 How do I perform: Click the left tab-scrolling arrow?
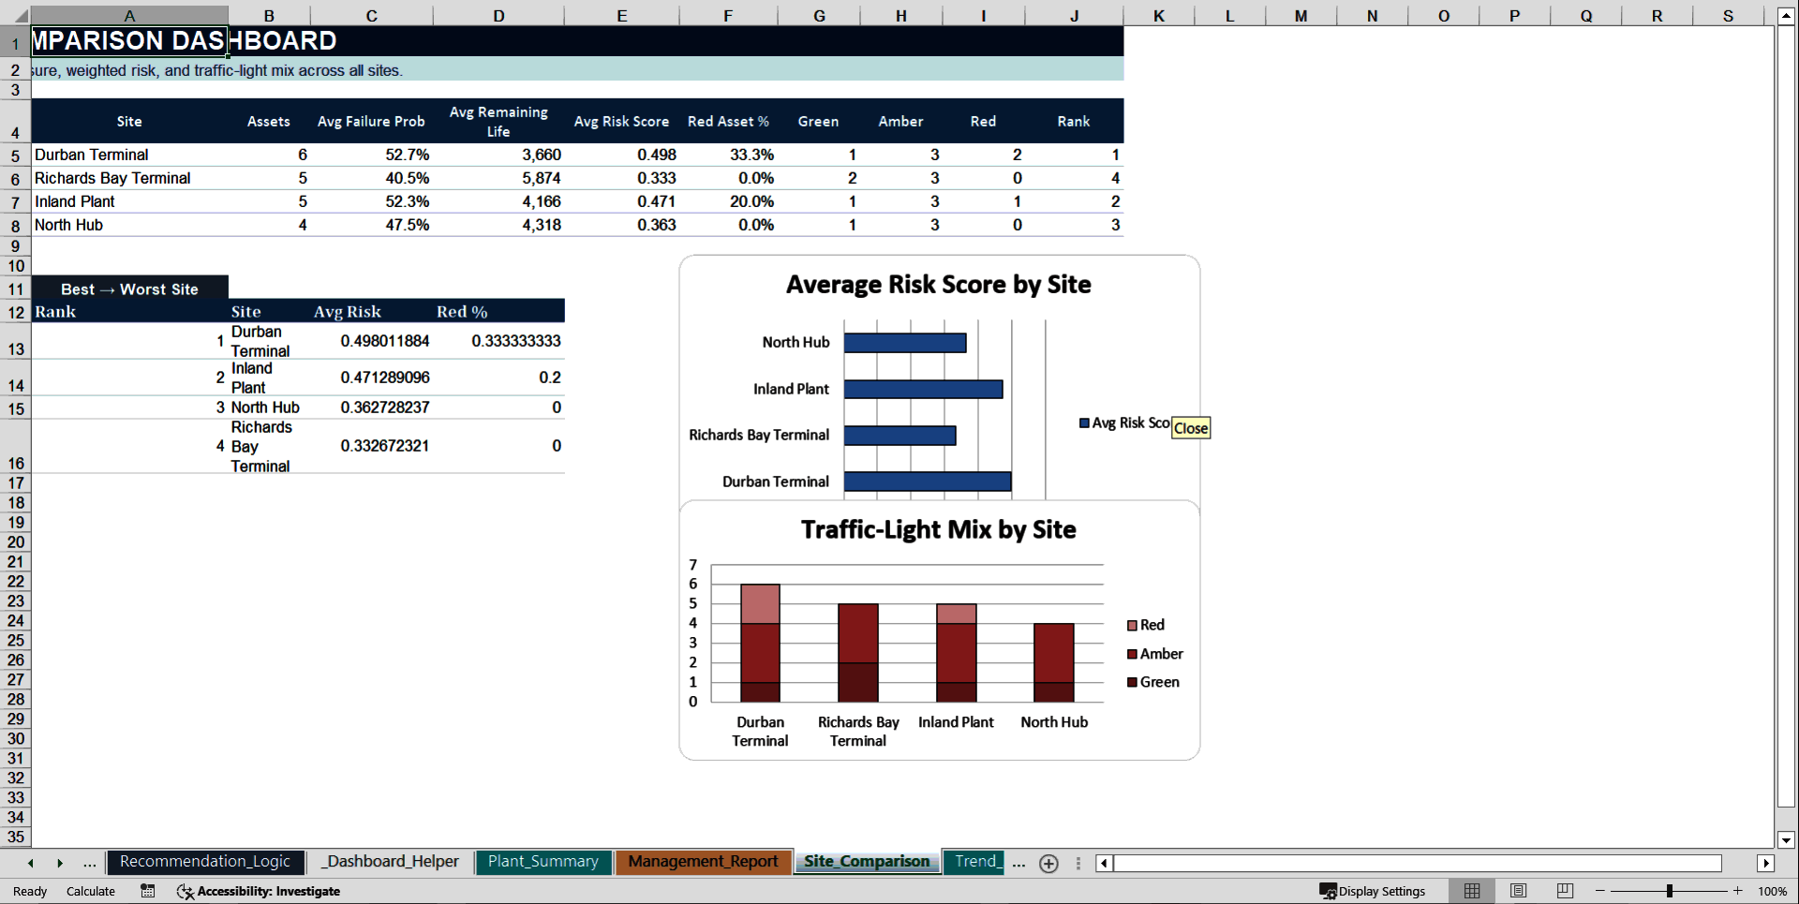pyautogui.click(x=31, y=864)
